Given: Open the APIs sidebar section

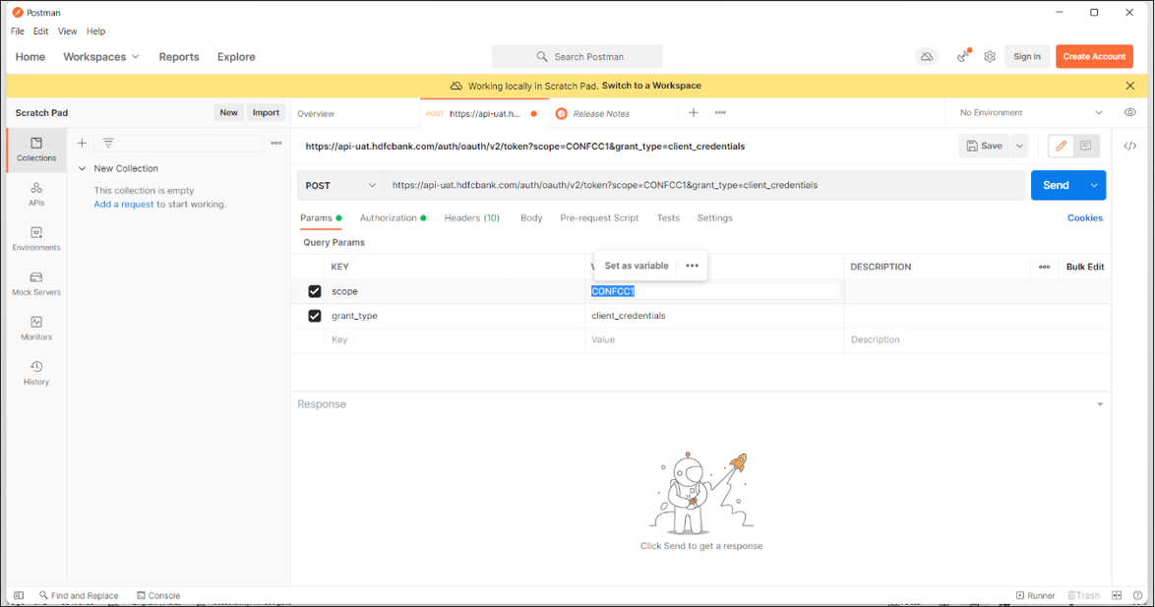Looking at the screenshot, I should click(x=36, y=194).
